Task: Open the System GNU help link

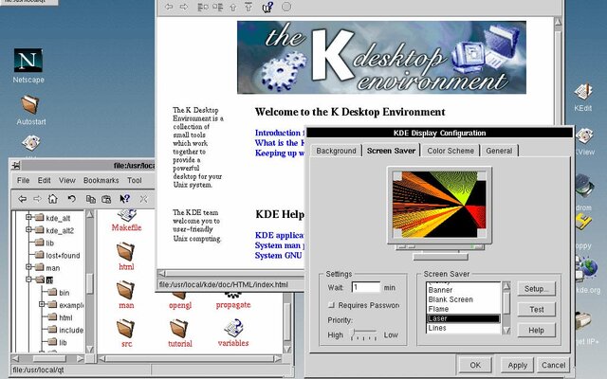Action: coord(278,255)
